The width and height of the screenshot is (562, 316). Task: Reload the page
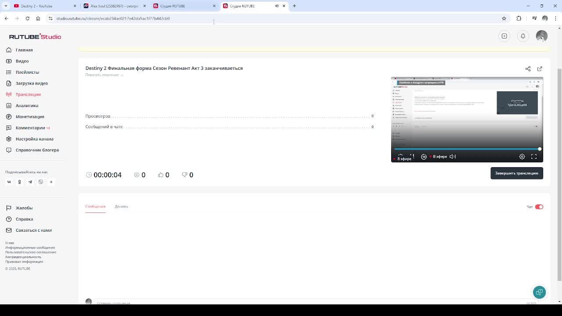click(x=27, y=18)
